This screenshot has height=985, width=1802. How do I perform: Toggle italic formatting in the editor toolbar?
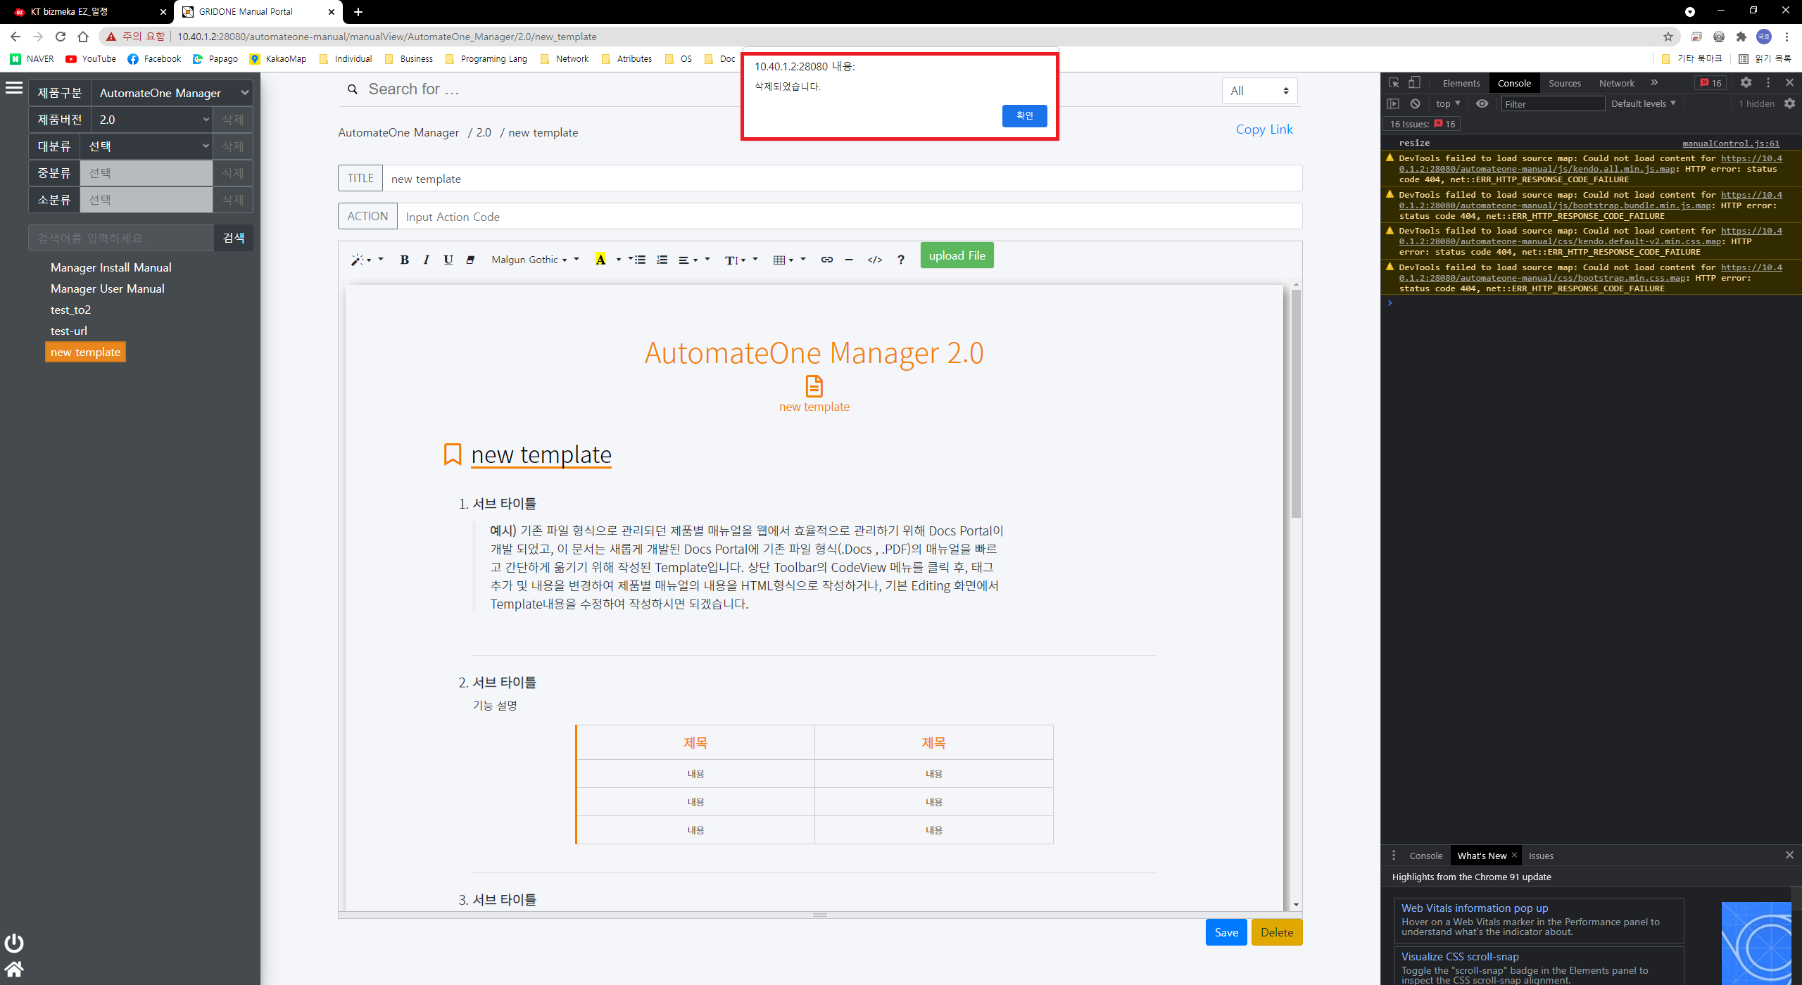click(426, 260)
